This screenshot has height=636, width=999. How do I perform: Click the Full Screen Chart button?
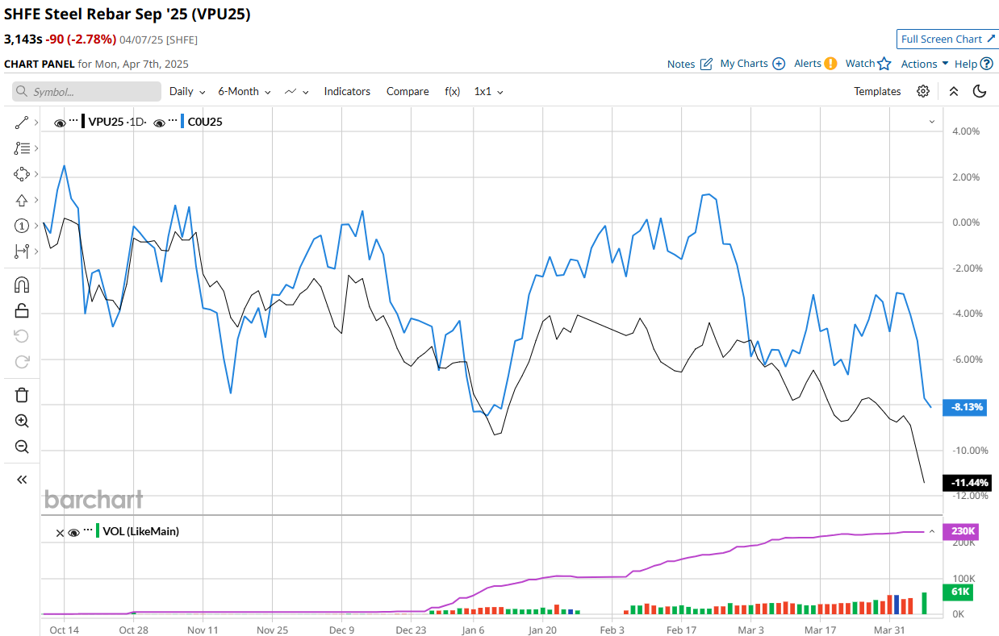pos(947,39)
